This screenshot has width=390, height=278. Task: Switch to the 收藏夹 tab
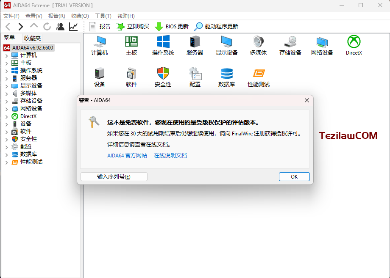32,38
